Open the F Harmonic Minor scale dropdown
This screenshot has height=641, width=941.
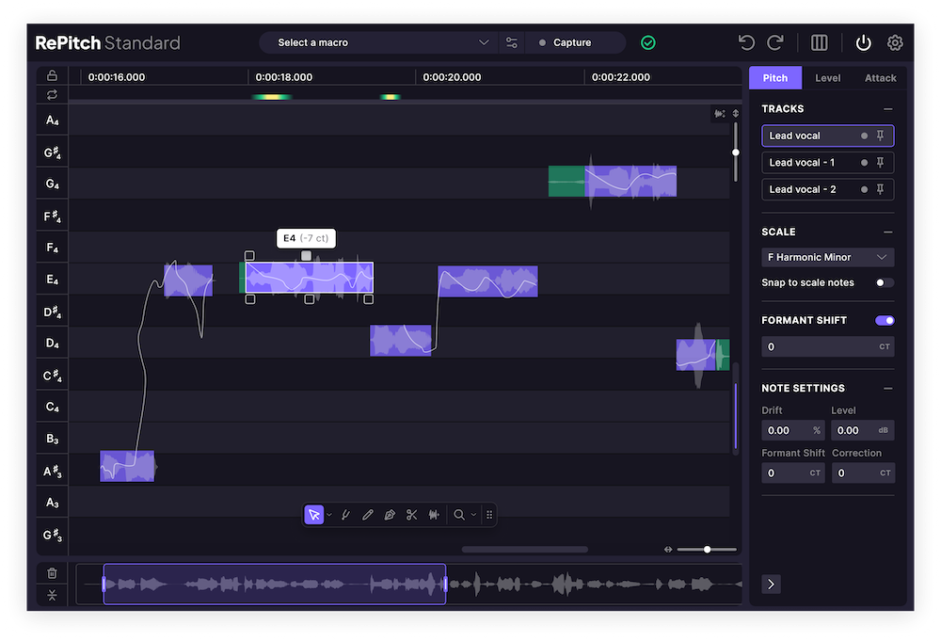pyautogui.click(x=827, y=257)
